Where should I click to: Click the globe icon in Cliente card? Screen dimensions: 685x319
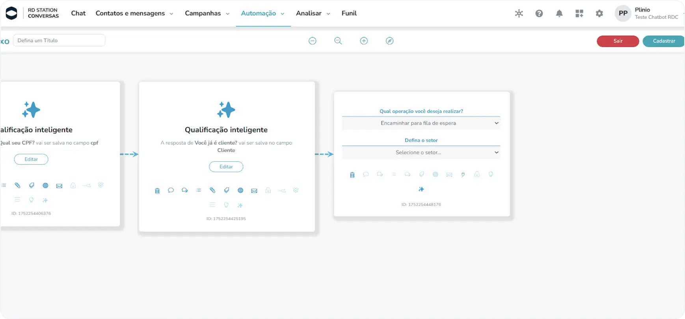tap(240, 190)
